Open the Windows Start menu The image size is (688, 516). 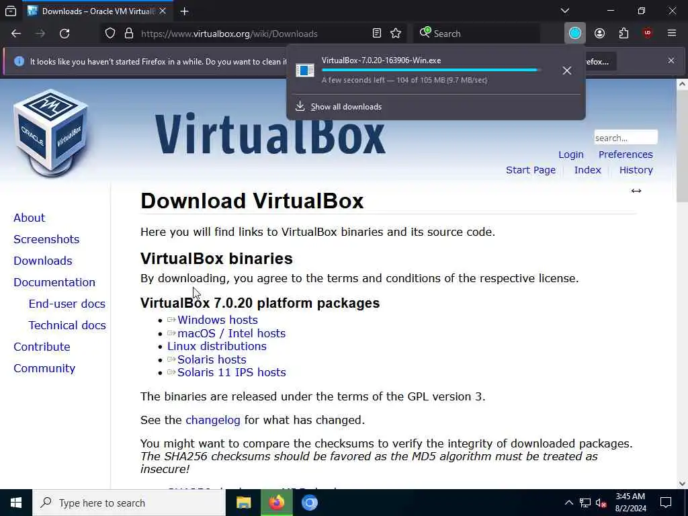pos(16,503)
